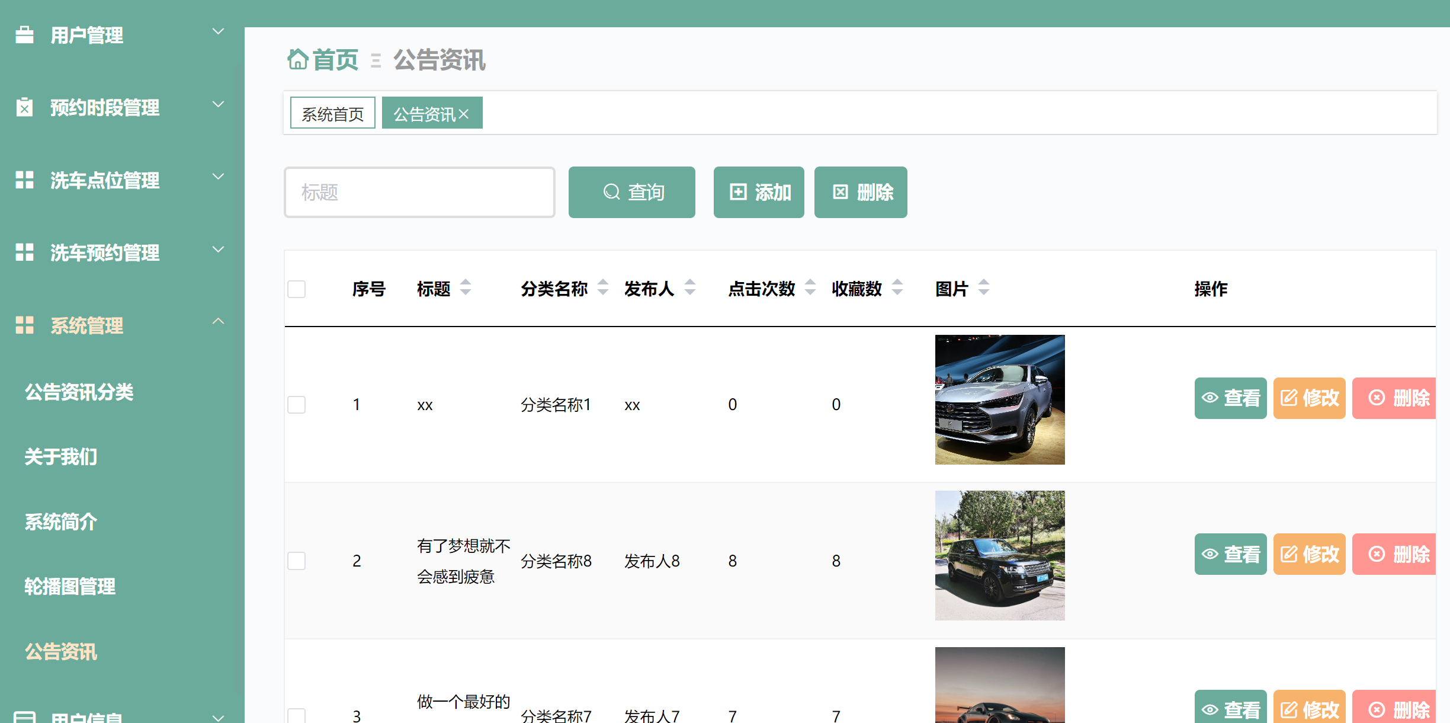Toggle the select-all checkbox in table header

pos(297,289)
